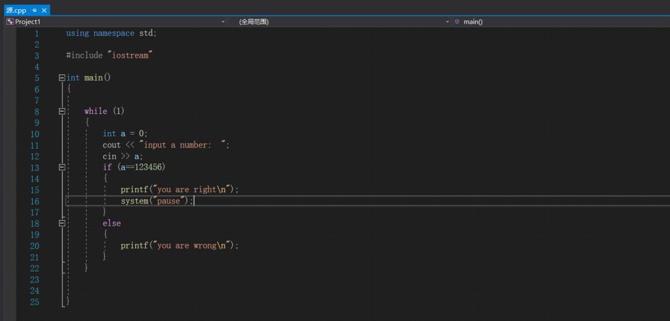Click line number 13 in the margin
The image size is (670, 321).
34,167
